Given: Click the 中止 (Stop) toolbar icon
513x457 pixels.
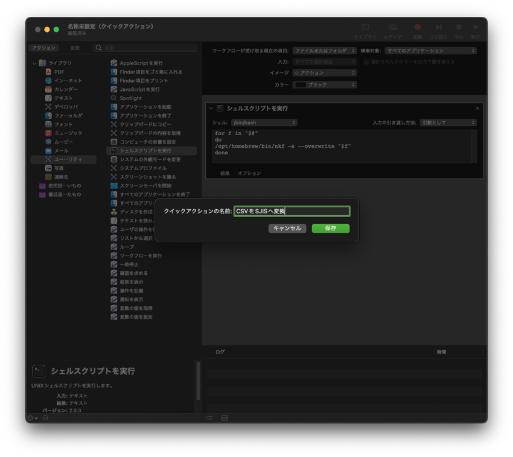Looking at the screenshot, I should [459, 28].
